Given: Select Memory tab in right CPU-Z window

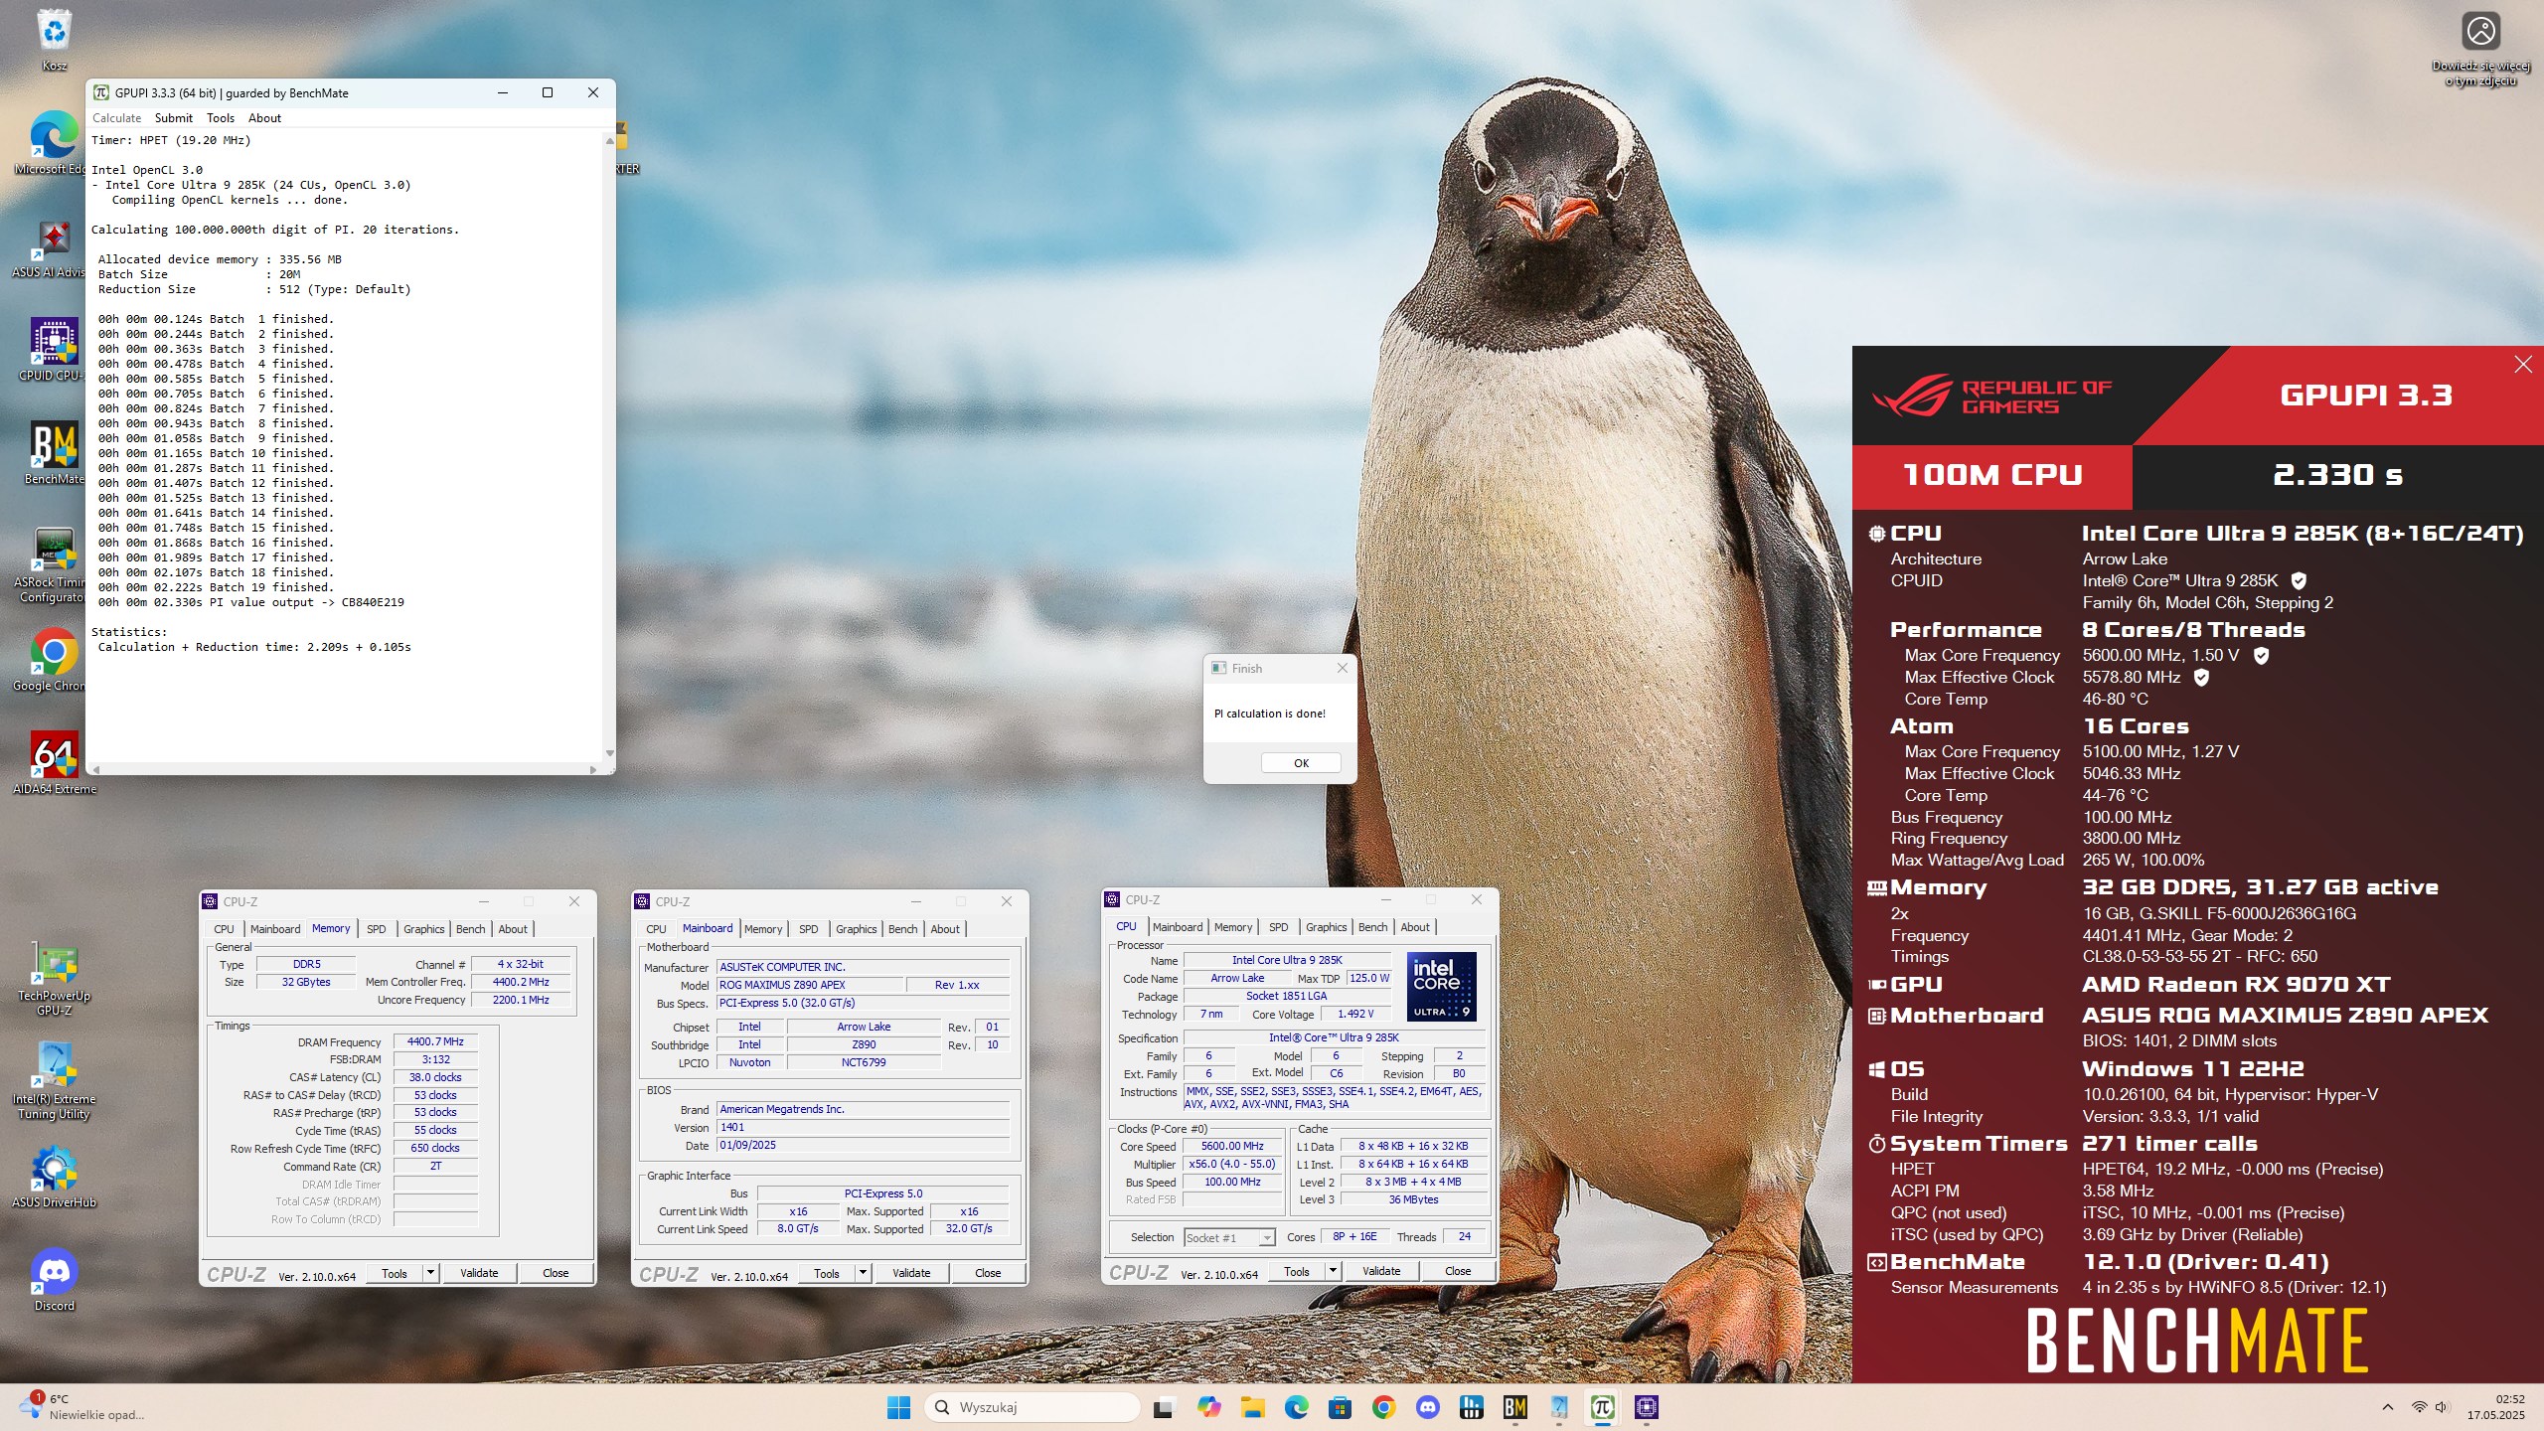Looking at the screenshot, I should (x=1232, y=927).
